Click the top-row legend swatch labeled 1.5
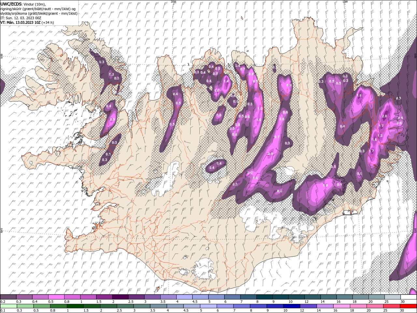 [104, 297]
